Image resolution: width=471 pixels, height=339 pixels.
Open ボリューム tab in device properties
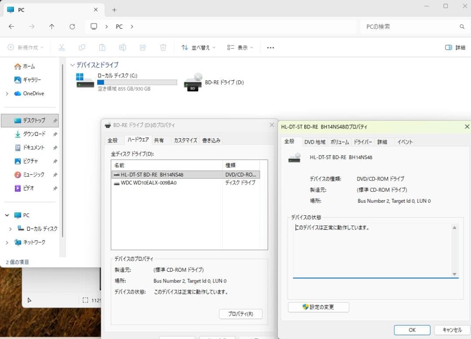click(x=340, y=142)
